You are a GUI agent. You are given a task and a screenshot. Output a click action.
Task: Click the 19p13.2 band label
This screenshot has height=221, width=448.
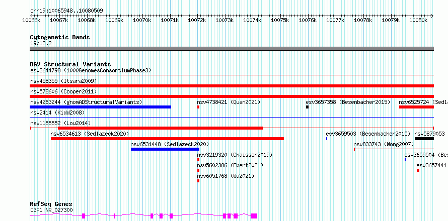[41, 44]
